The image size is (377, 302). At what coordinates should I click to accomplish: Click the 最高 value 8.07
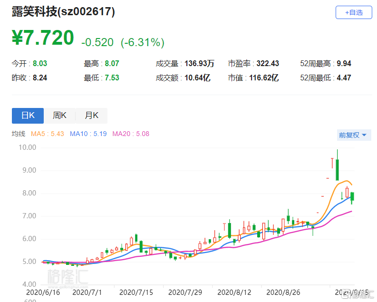112,63
